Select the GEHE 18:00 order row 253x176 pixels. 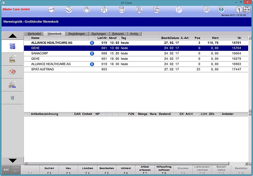136,59
